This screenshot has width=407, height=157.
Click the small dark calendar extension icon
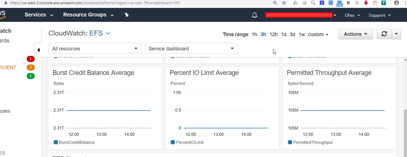click(x=348, y=3)
